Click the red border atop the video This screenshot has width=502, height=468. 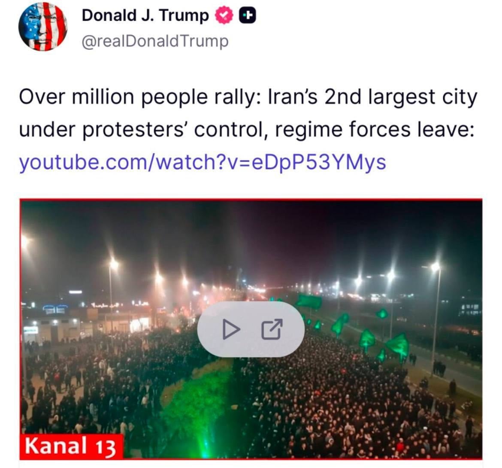251,200
